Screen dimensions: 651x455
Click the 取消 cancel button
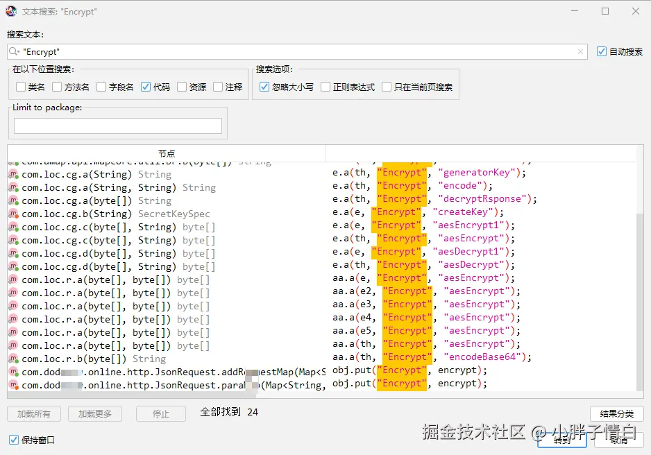tap(619, 440)
